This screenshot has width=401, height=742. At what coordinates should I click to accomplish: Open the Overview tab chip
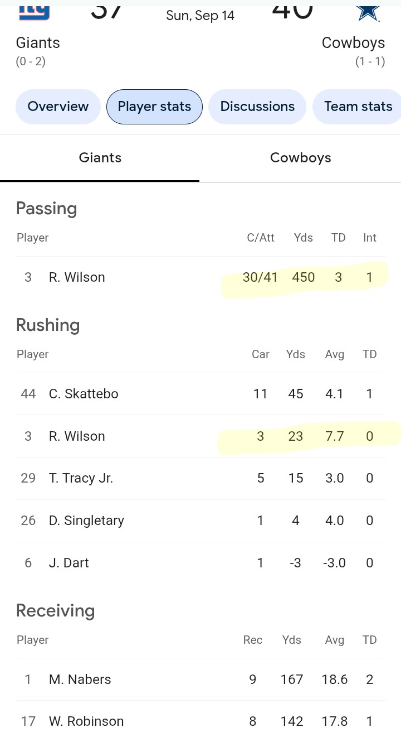tap(58, 107)
